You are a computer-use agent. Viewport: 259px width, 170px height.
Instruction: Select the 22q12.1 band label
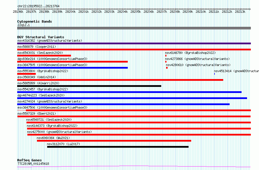pyautogui.click(x=24, y=25)
